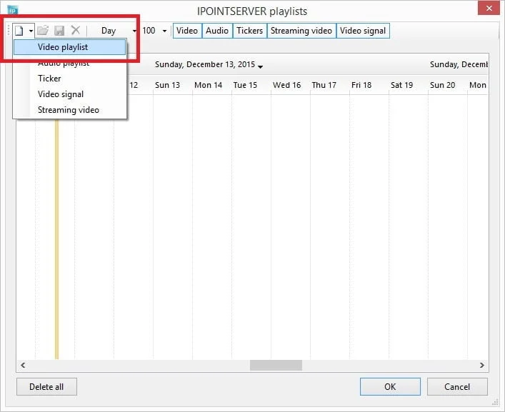Select Streaming video menu entry
The image size is (505, 412).
point(68,110)
